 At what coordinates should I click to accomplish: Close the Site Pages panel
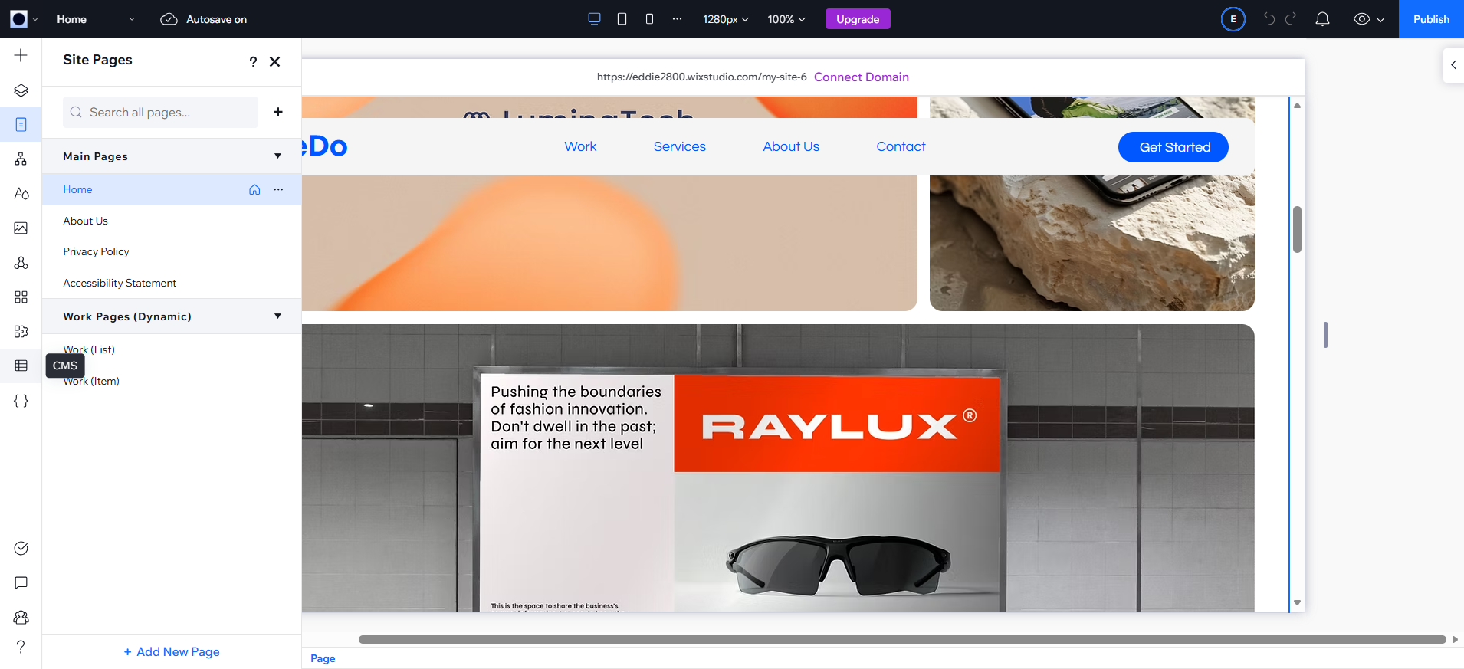pos(275,61)
